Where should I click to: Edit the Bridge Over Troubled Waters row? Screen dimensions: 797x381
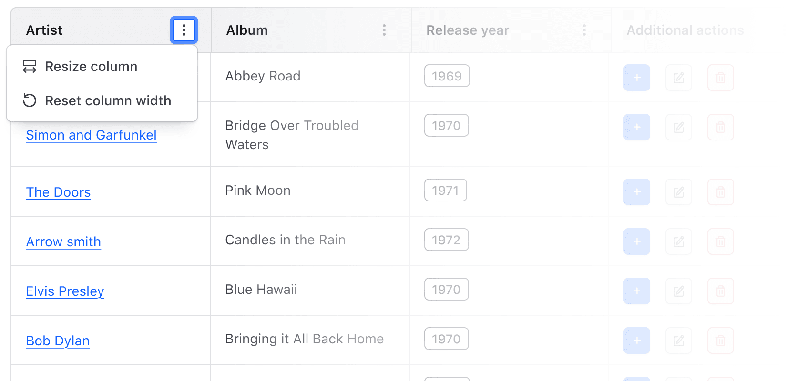pyautogui.click(x=679, y=127)
